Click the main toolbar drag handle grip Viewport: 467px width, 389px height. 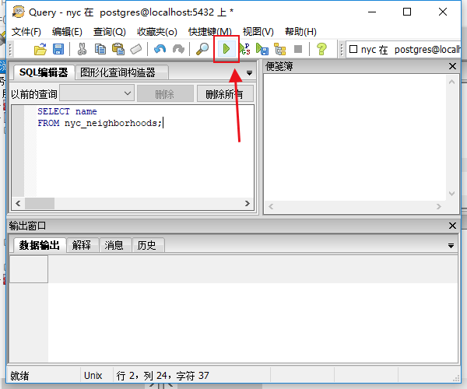(x=10, y=50)
